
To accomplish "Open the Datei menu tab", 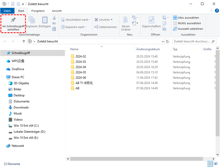I will pos(7,11).
